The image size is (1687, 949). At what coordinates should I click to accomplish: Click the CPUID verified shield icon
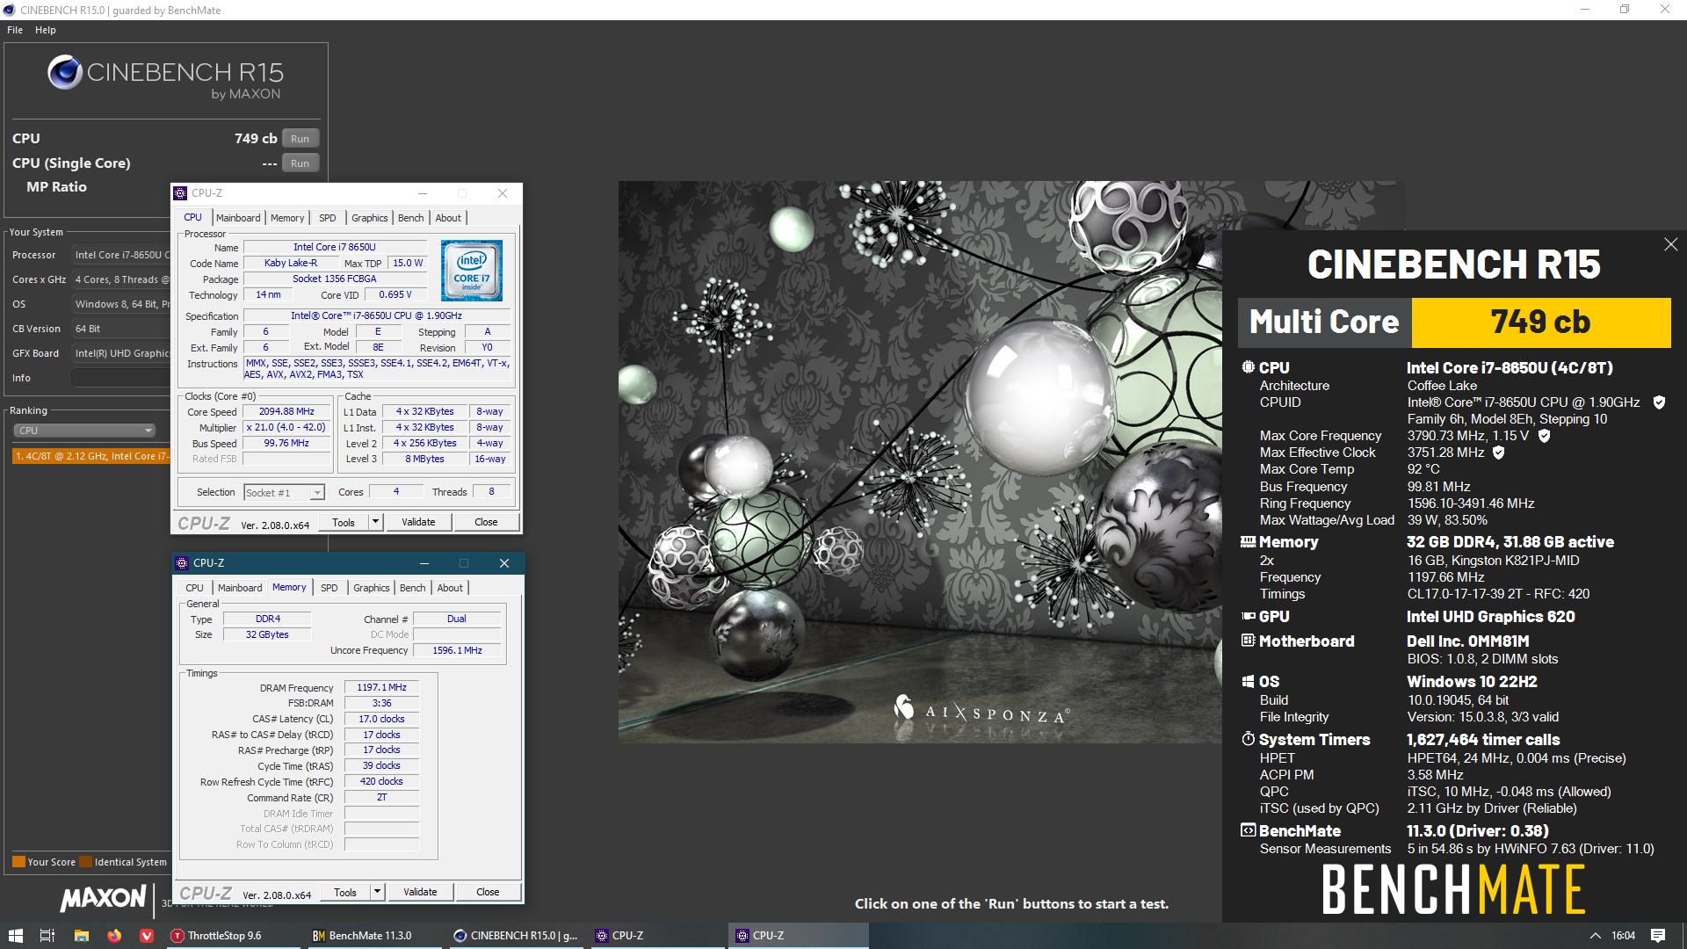[x=1659, y=402]
